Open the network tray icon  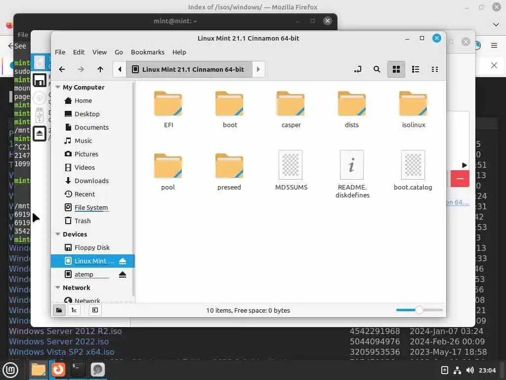(457, 370)
